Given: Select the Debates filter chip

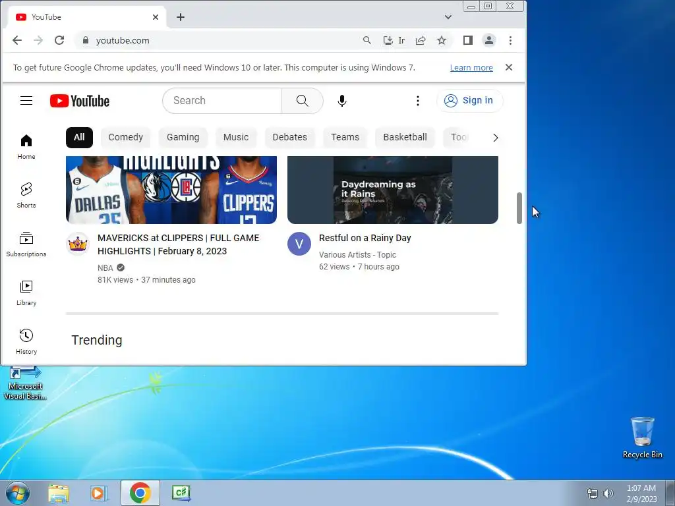Looking at the screenshot, I should click(290, 137).
